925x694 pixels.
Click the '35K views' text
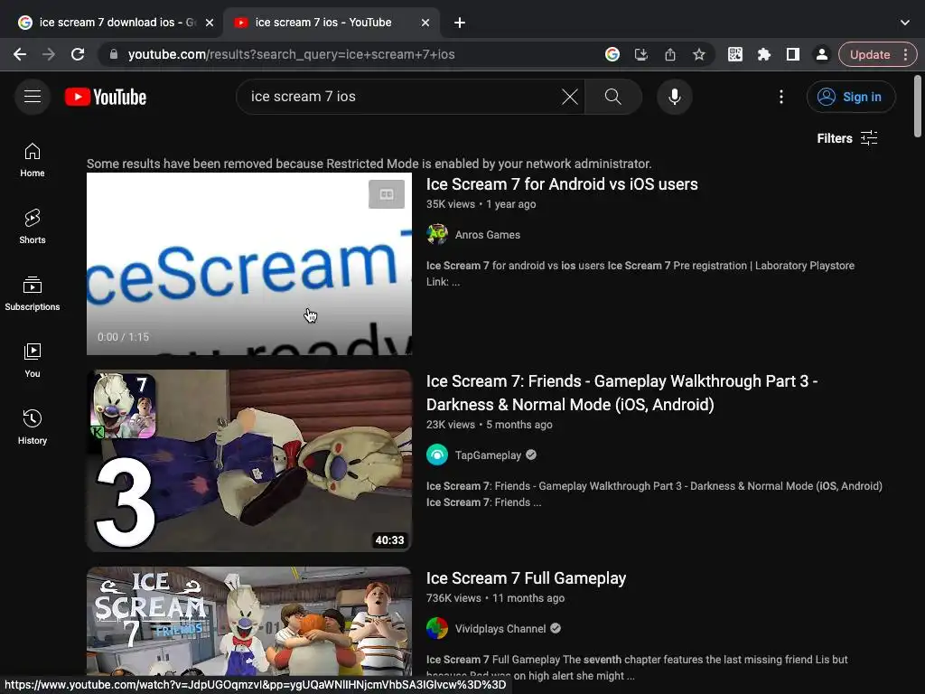point(451,204)
